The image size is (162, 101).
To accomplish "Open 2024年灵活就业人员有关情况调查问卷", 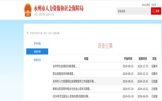I will [x=71, y=96].
